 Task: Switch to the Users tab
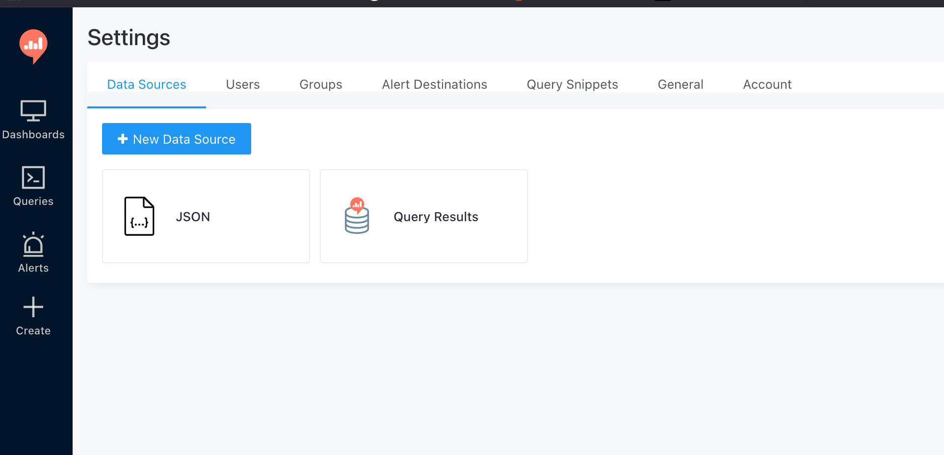point(242,84)
